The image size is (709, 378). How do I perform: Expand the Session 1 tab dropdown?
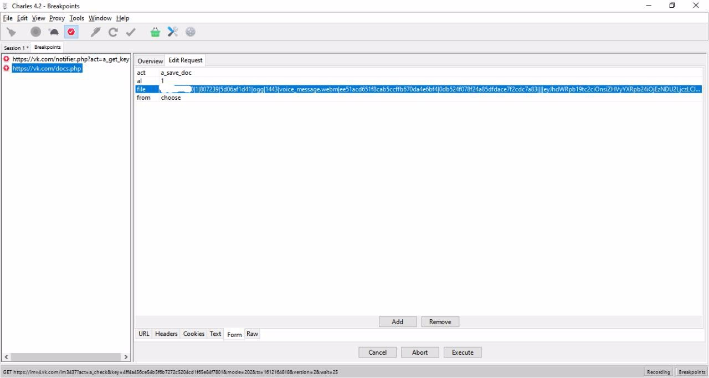(x=27, y=48)
